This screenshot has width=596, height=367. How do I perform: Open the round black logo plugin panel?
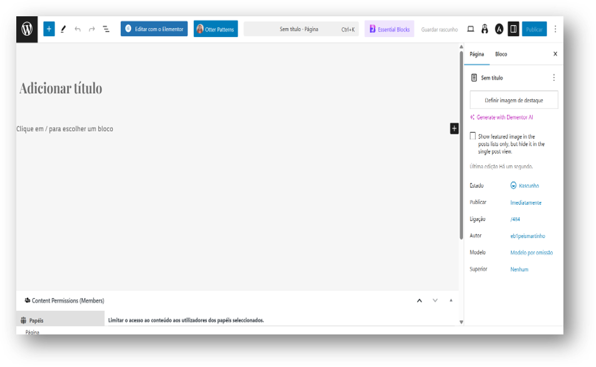click(499, 29)
